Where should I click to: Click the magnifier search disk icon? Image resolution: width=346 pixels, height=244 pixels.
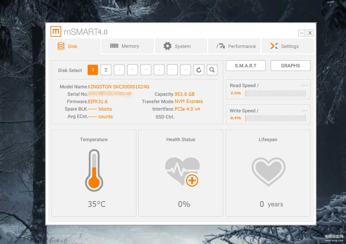pos(212,70)
